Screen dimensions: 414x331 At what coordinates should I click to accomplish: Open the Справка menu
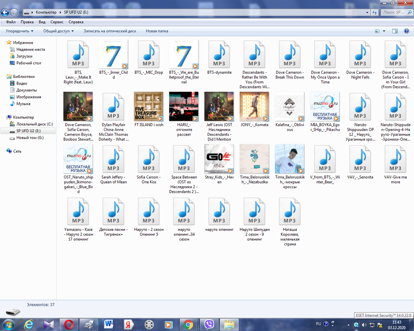pyautogui.click(x=76, y=22)
